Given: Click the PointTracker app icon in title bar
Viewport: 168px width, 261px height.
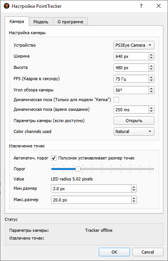Looking at the screenshot, I should pyautogui.click(x=7, y=6).
